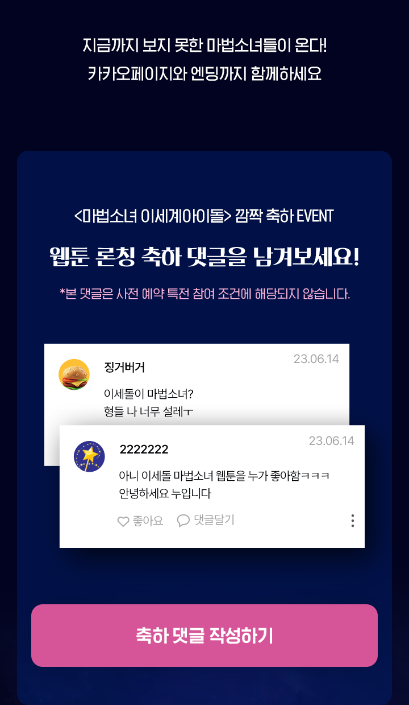Image resolution: width=409 pixels, height=705 pixels.
Task: Click the 축하 댓글 작성하기 button
Action: pyautogui.click(x=204, y=636)
